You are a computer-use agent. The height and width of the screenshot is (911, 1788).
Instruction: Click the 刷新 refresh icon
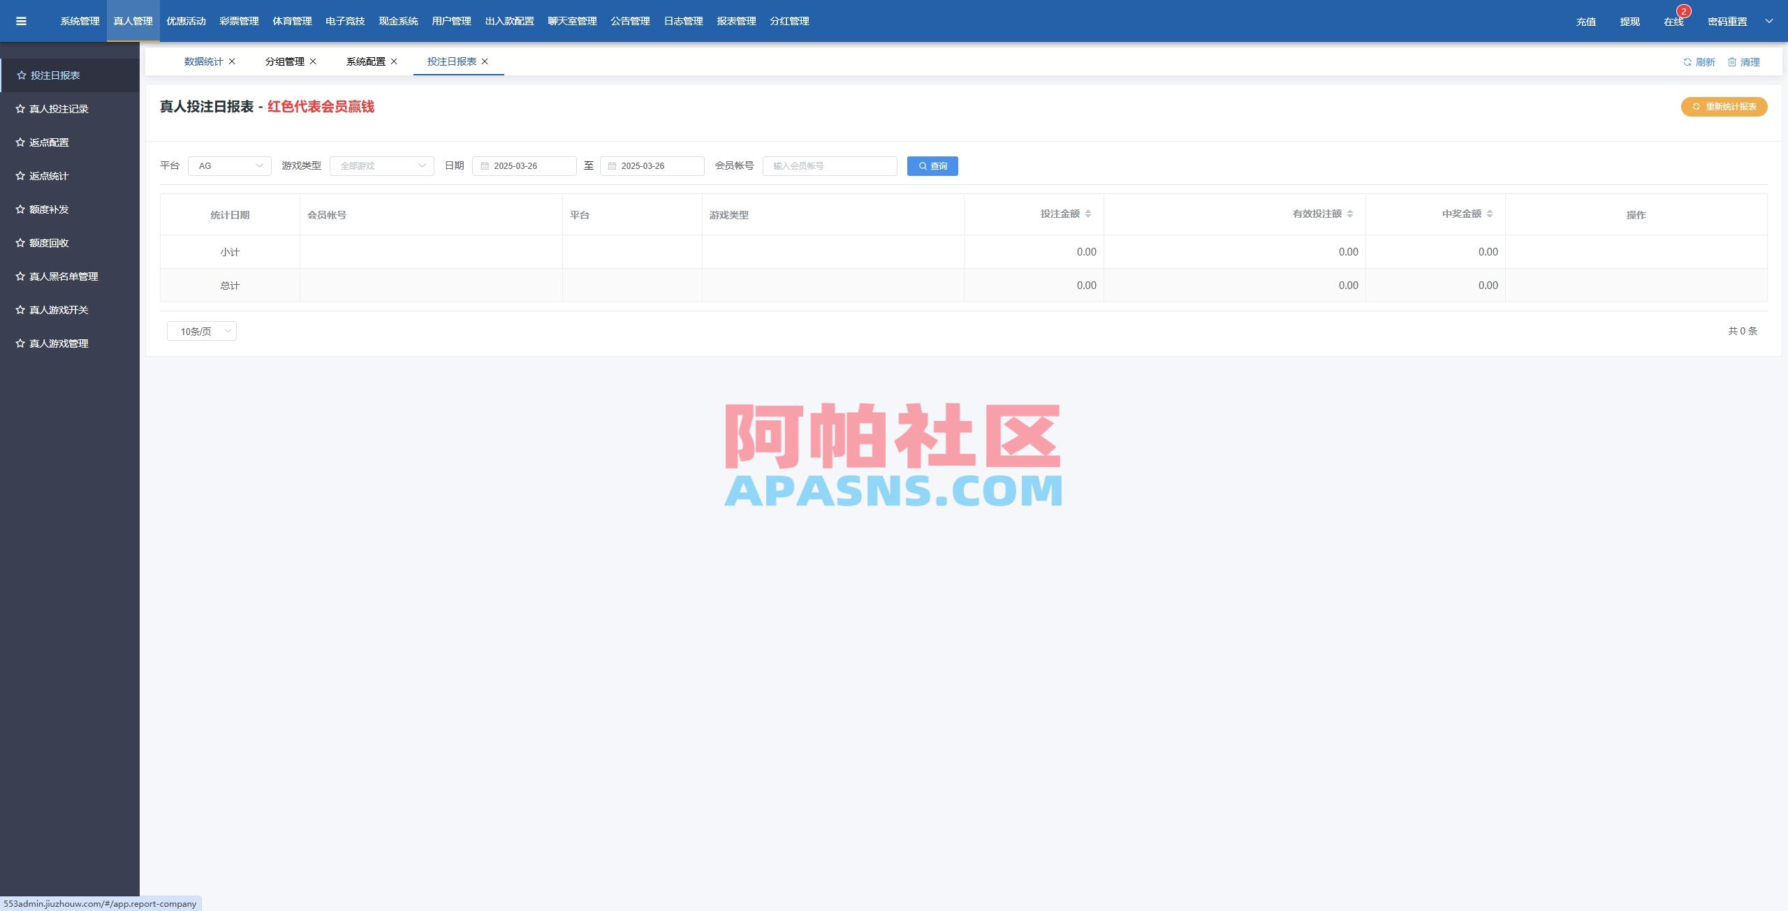pyautogui.click(x=1687, y=61)
